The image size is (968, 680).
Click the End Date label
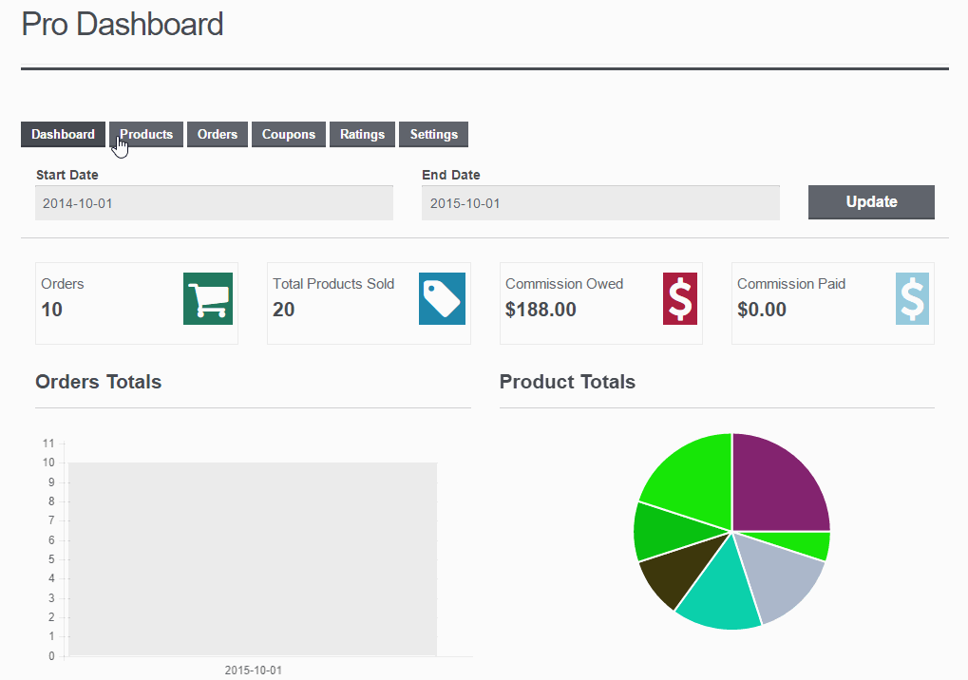click(x=451, y=176)
